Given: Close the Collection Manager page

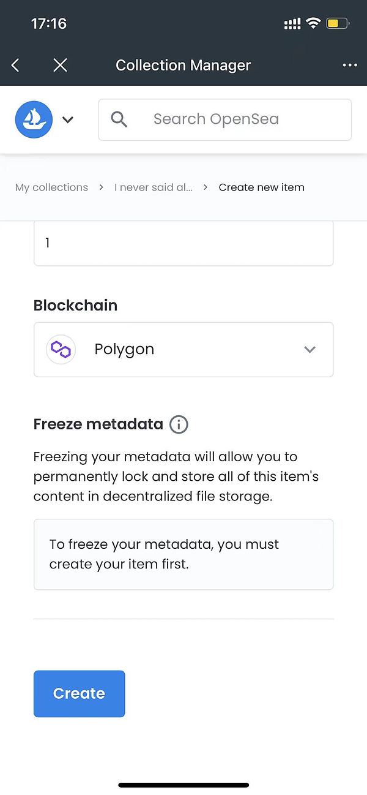Looking at the screenshot, I should 60,65.
